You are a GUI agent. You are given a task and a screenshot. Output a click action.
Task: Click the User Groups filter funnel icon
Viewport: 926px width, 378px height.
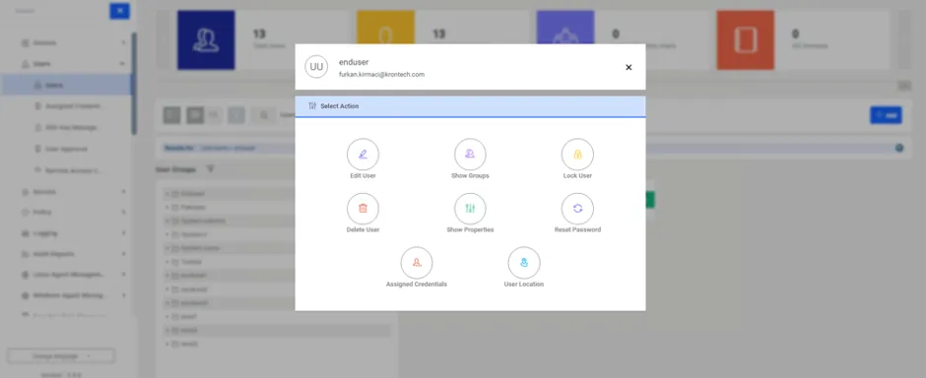[x=211, y=169]
